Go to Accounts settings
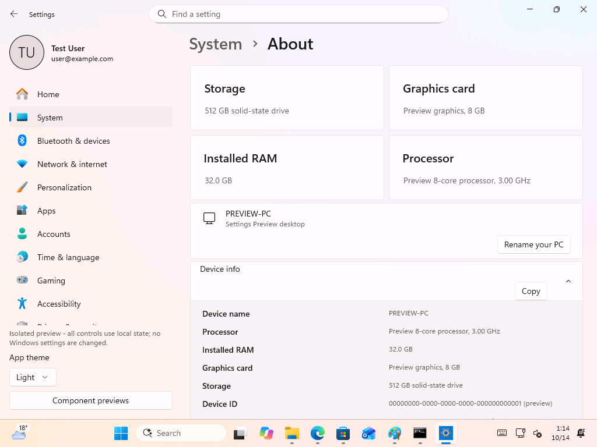 (x=90, y=234)
